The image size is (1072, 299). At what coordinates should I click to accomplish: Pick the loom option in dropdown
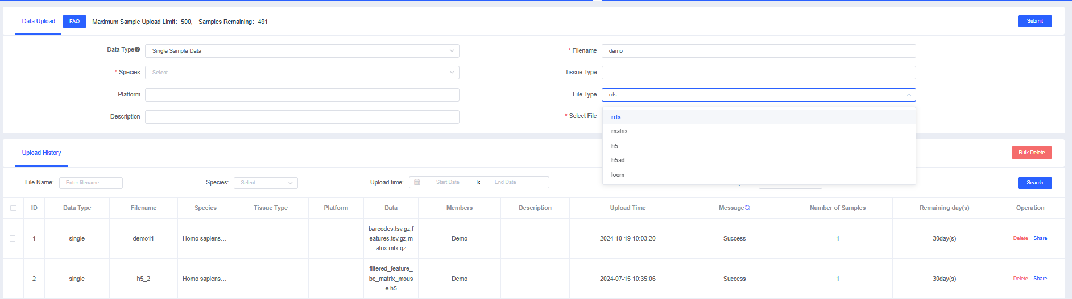point(618,175)
